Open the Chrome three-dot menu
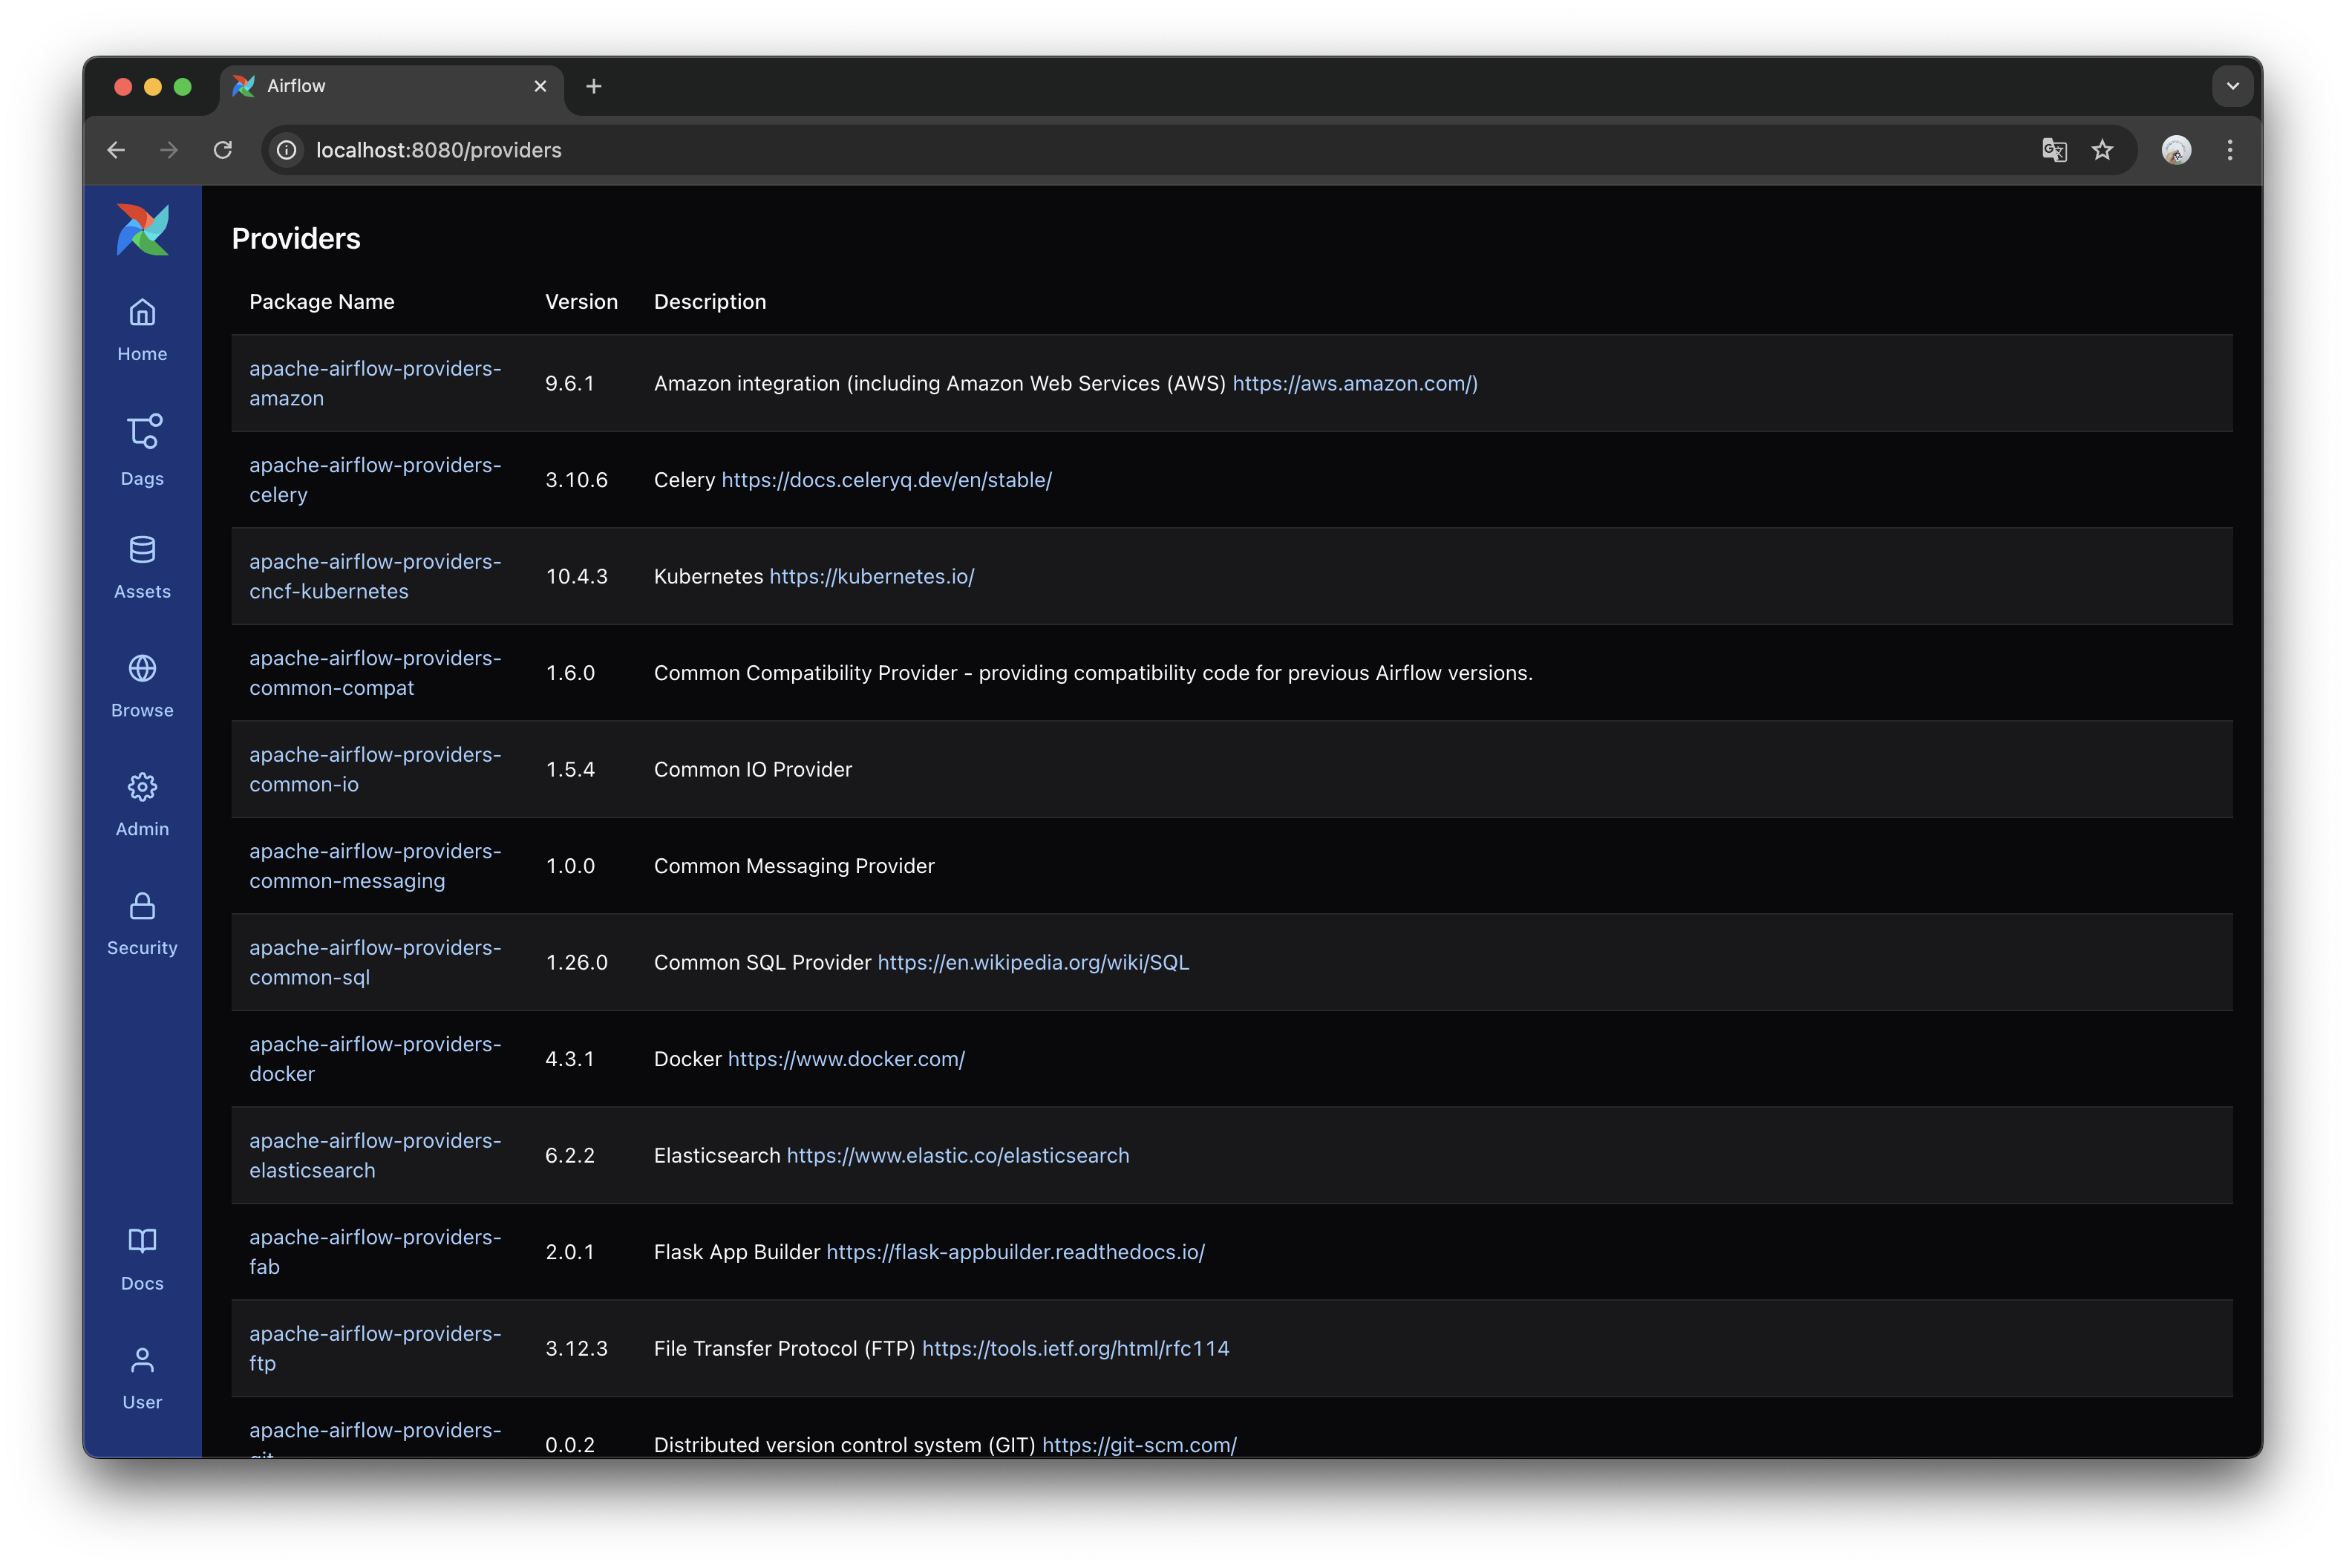The height and width of the screenshot is (1568, 2346). [x=2230, y=150]
